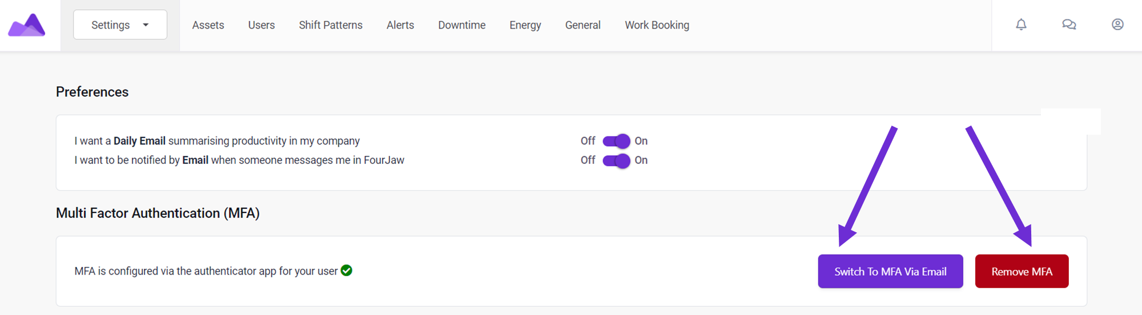Open the notifications bell icon
Viewport: 1142px width, 315px height.
(x=1021, y=25)
